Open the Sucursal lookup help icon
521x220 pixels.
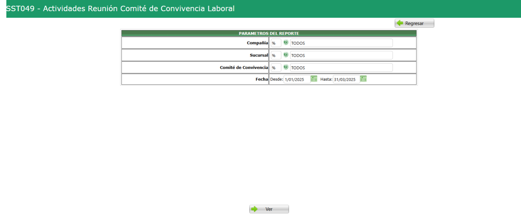click(x=286, y=55)
